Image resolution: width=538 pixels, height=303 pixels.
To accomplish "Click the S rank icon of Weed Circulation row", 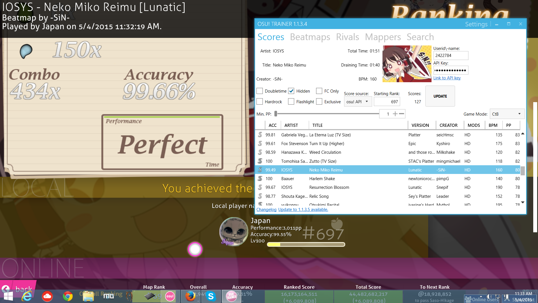I will [260, 152].
